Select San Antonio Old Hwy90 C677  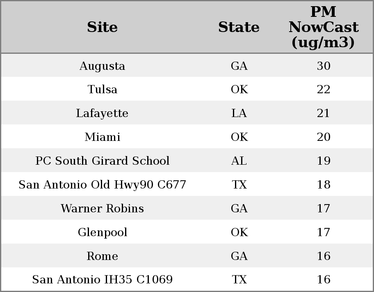(x=102, y=184)
